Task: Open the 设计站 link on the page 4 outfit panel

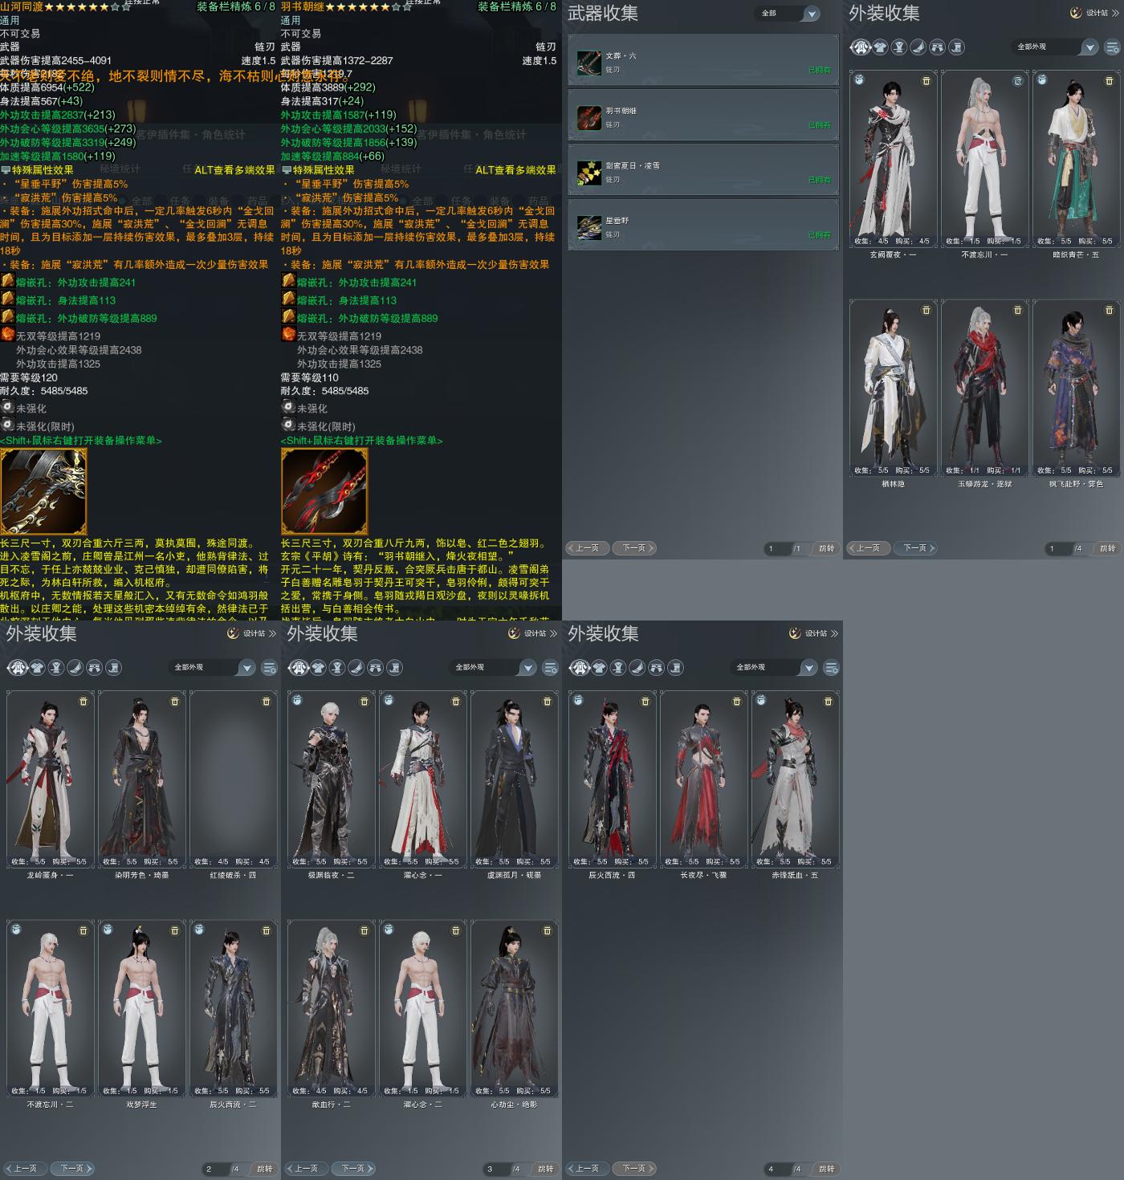Action: pyautogui.click(x=814, y=633)
